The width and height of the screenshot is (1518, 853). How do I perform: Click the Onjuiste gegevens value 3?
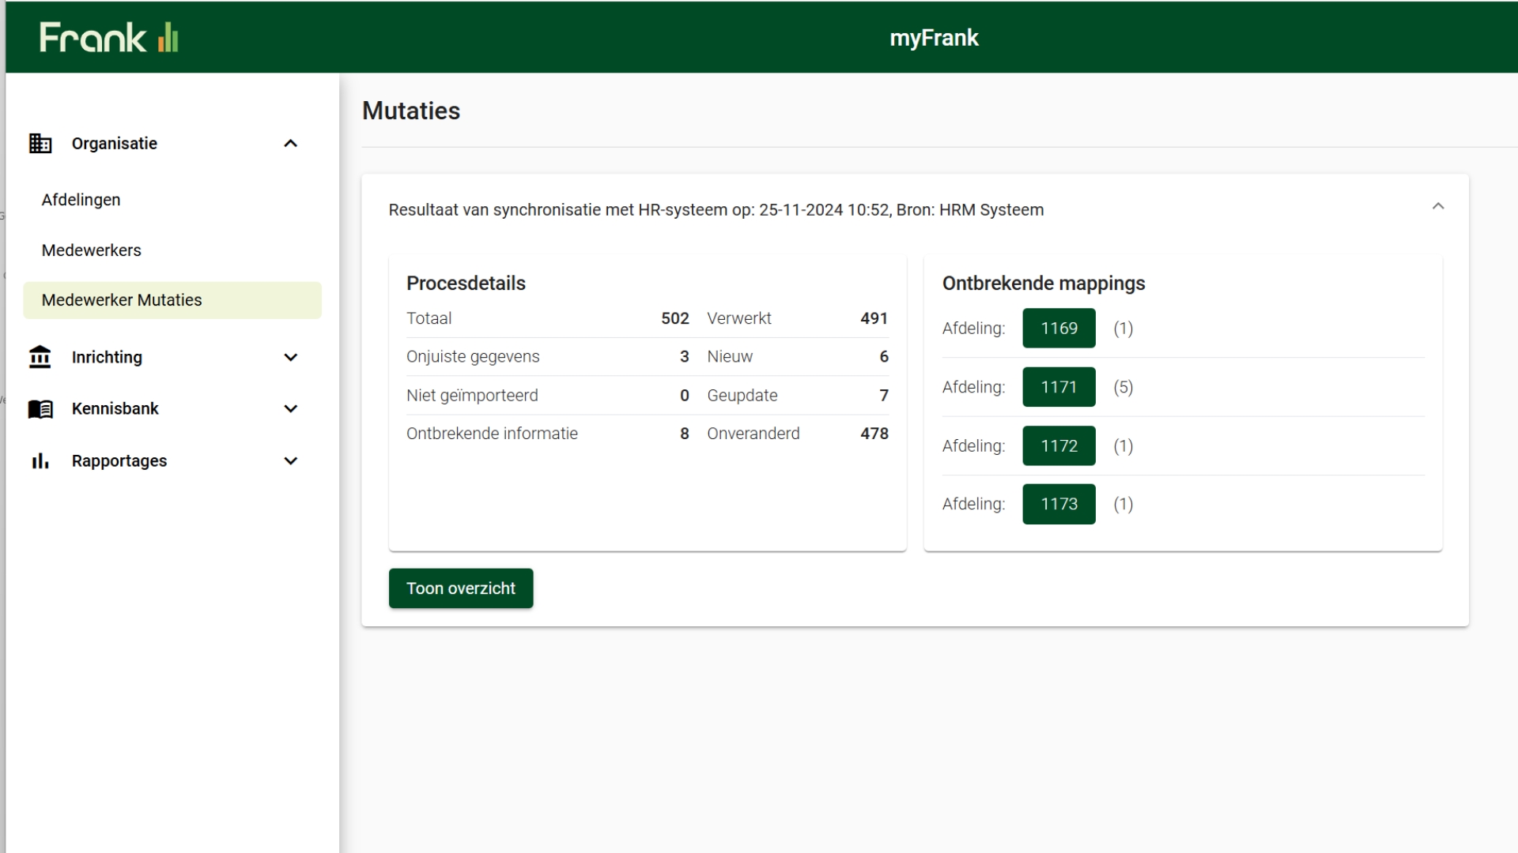coord(685,356)
